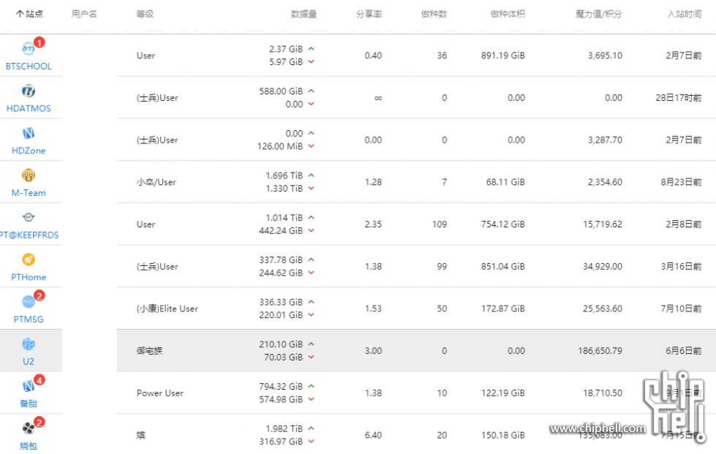716x454 pixels.
Task: Click the 入站时间 column header
Action: point(684,14)
